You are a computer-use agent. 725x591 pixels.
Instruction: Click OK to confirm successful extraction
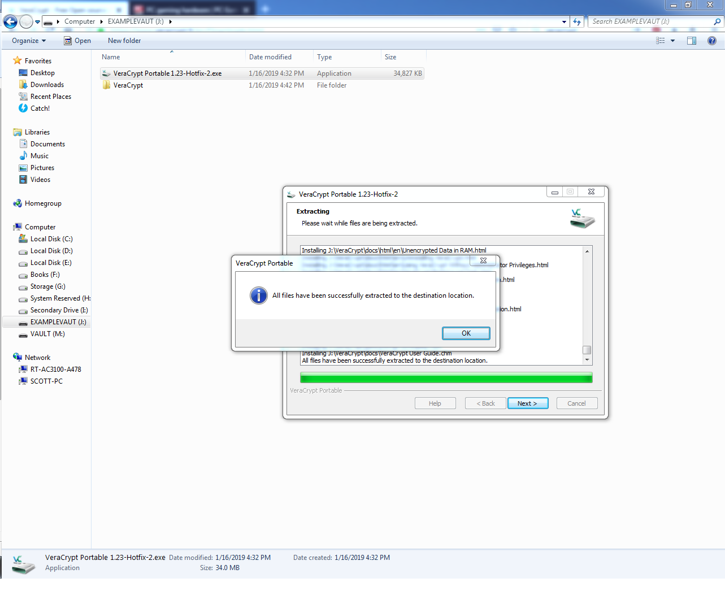[x=466, y=333]
